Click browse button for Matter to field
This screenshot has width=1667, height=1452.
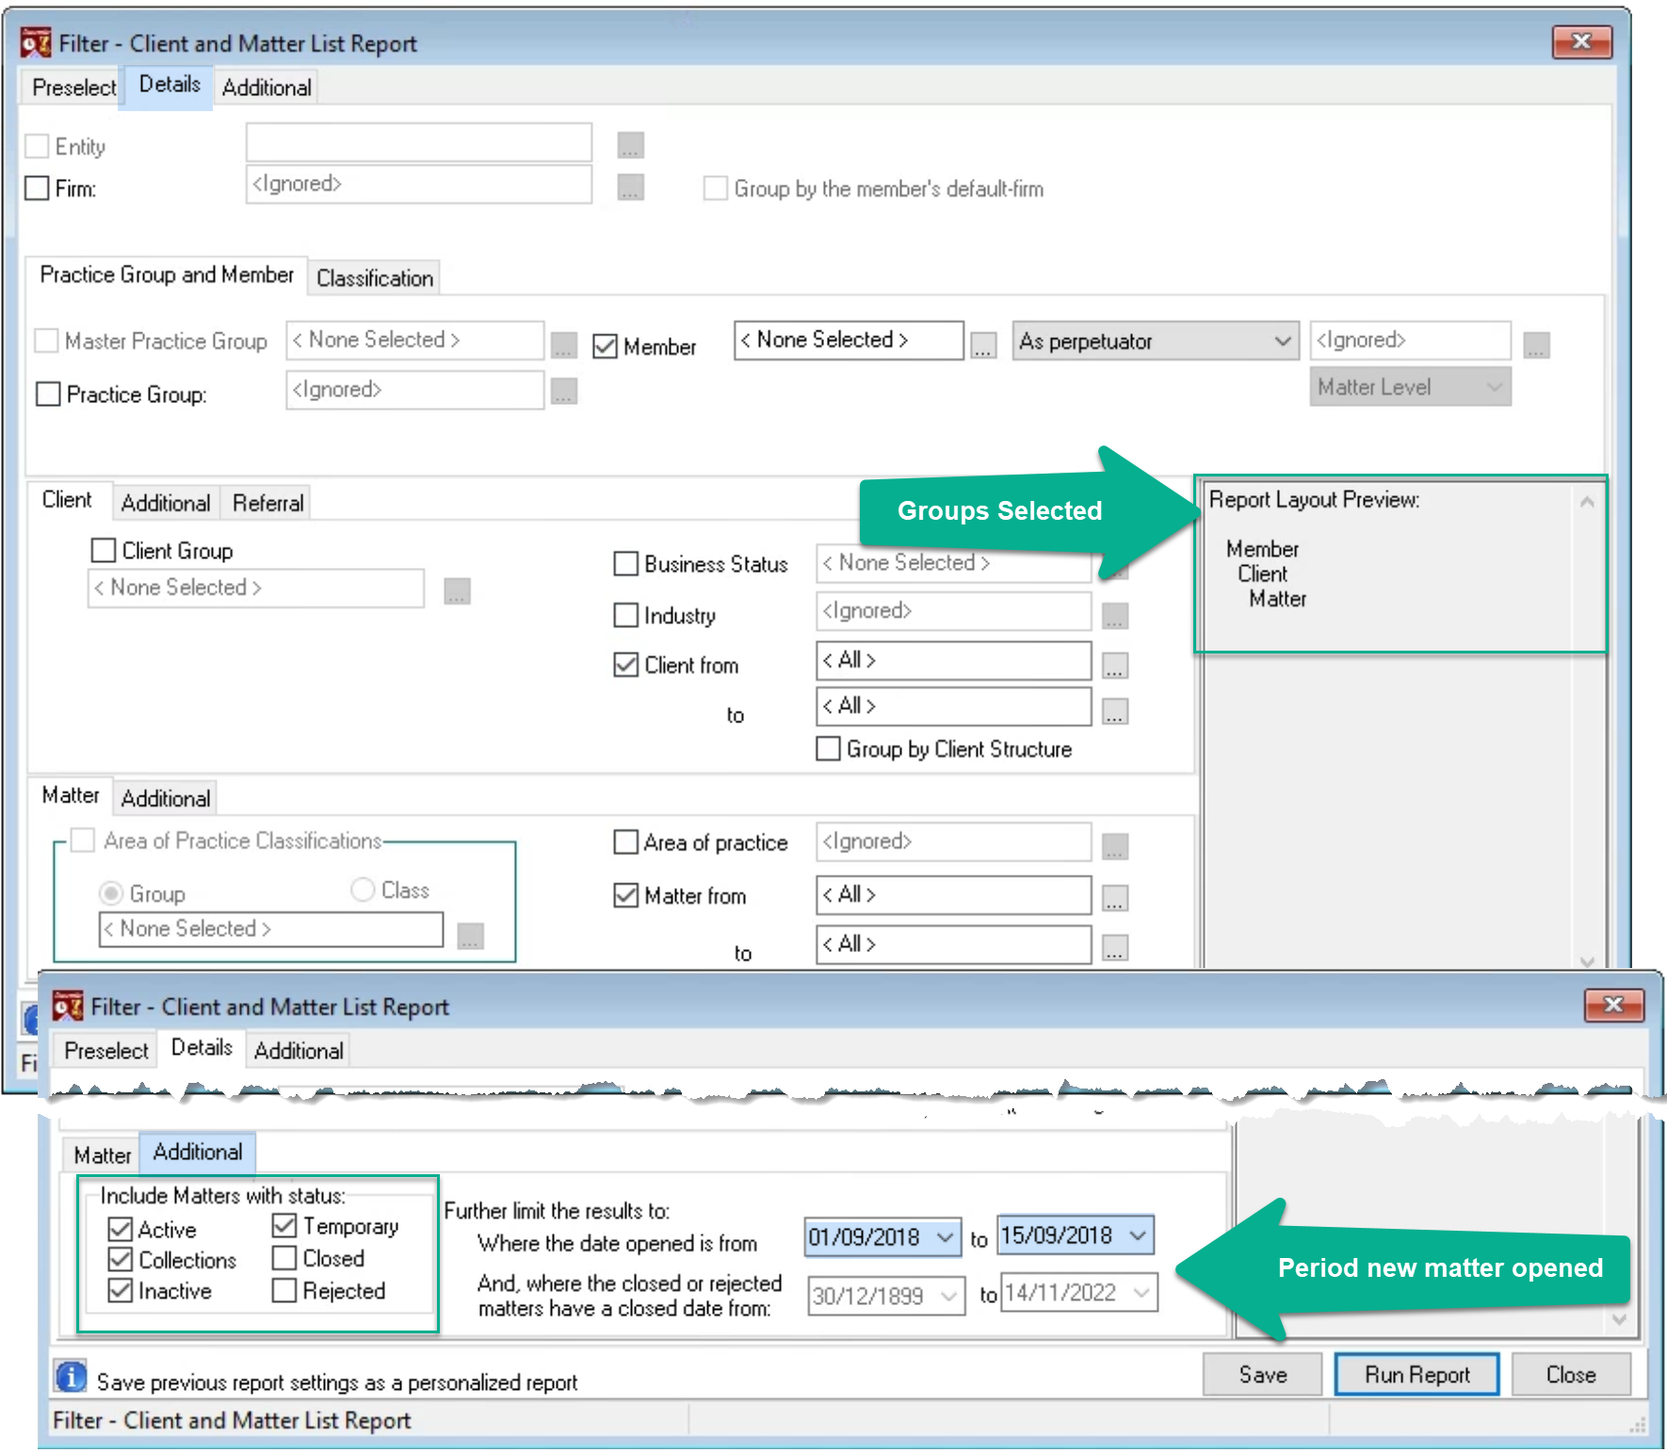[x=1115, y=947]
